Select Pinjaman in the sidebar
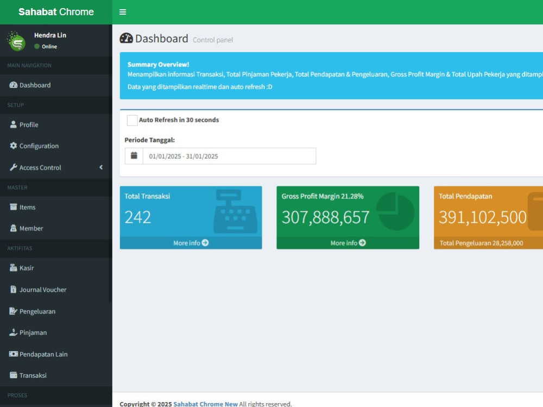Image resolution: width=543 pixels, height=407 pixels. pyautogui.click(x=56, y=332)
